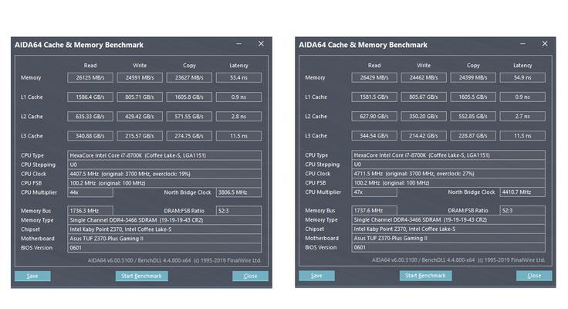Image resolution: width=568 pixels, height=309 pixels.
Task: Select memory copy value 24399 MB/s
Action: (x=473, y=77)
